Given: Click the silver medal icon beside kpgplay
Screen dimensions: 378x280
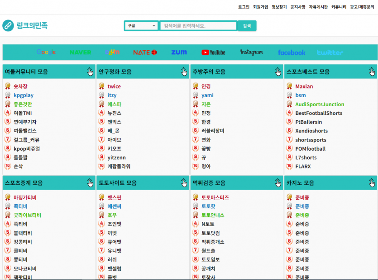Looking at the screenshot, I should 8,95.
